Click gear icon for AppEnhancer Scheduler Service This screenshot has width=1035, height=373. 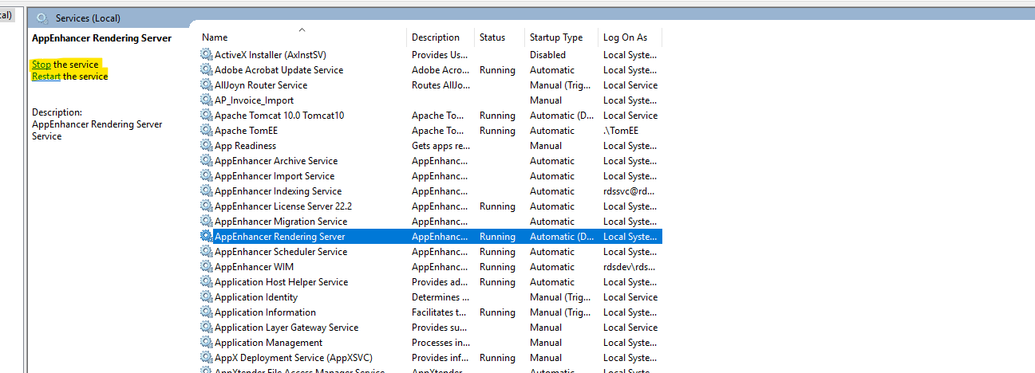tap(207, 252)
